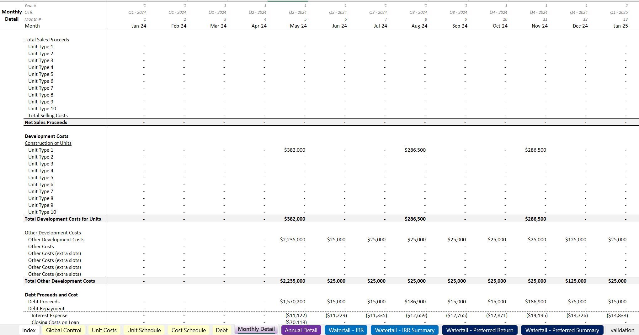Open the Waterfall - IRR Summary tab

[x=405, y=330]
